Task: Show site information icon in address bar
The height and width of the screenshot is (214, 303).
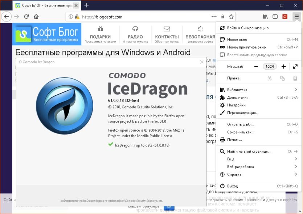Action: (71, 17)
